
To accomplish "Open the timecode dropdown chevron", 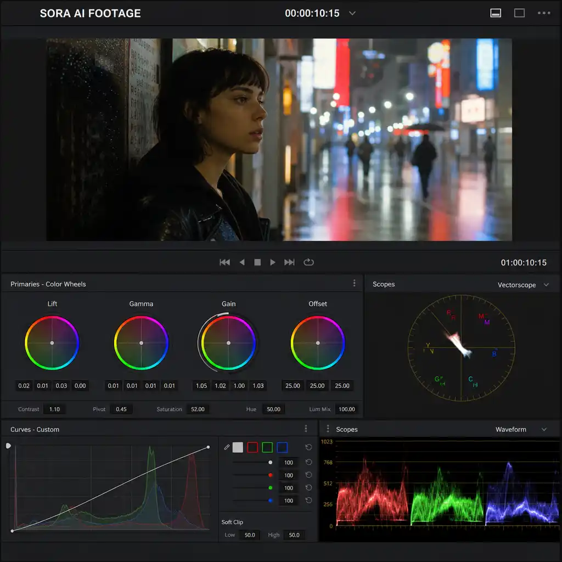I will pyautogui.click(x=352, y=13).
